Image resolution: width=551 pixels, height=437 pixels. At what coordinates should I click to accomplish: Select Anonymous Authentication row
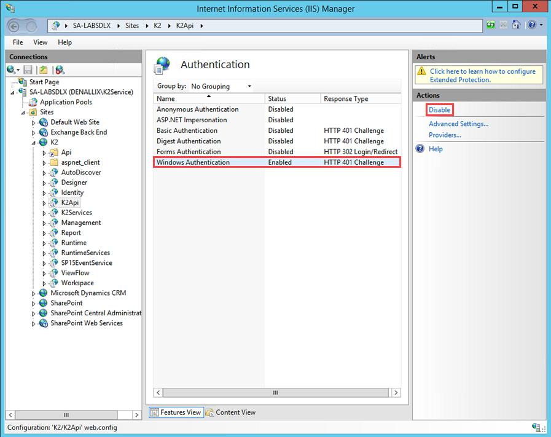click(x=277, y=109)
